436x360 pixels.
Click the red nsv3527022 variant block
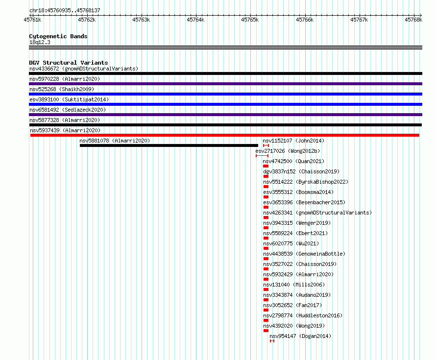266,269
